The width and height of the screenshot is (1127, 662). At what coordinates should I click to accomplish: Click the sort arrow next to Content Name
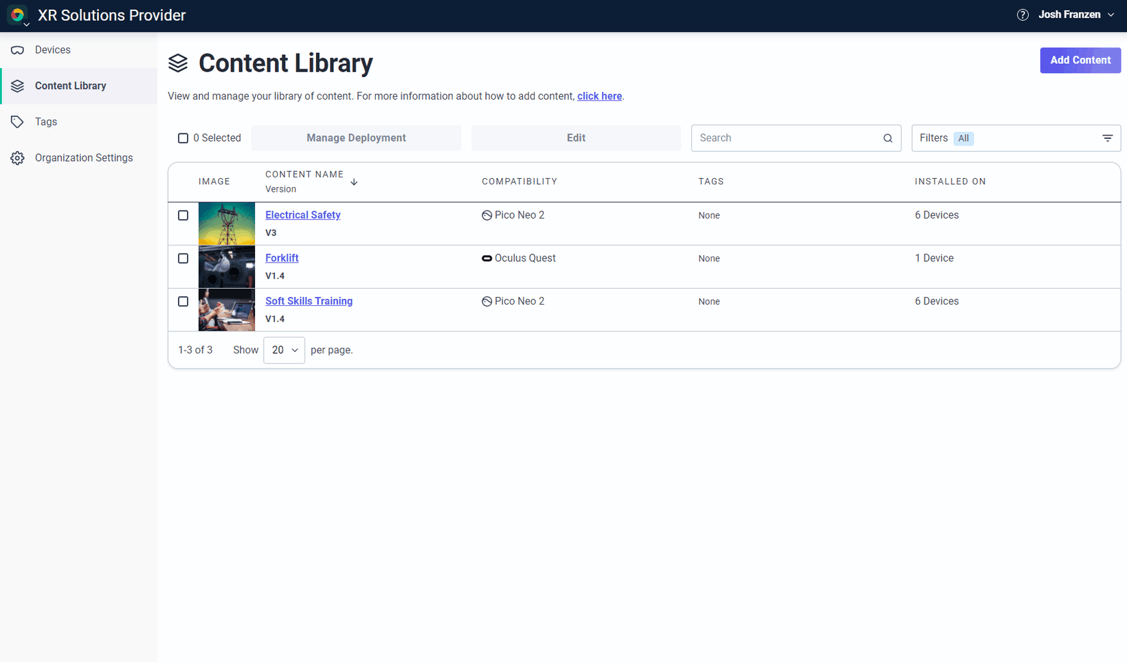[354, 182]
